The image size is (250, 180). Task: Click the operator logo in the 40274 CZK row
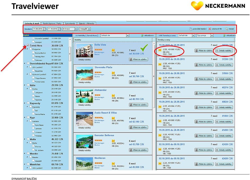[x=160, y=93]
